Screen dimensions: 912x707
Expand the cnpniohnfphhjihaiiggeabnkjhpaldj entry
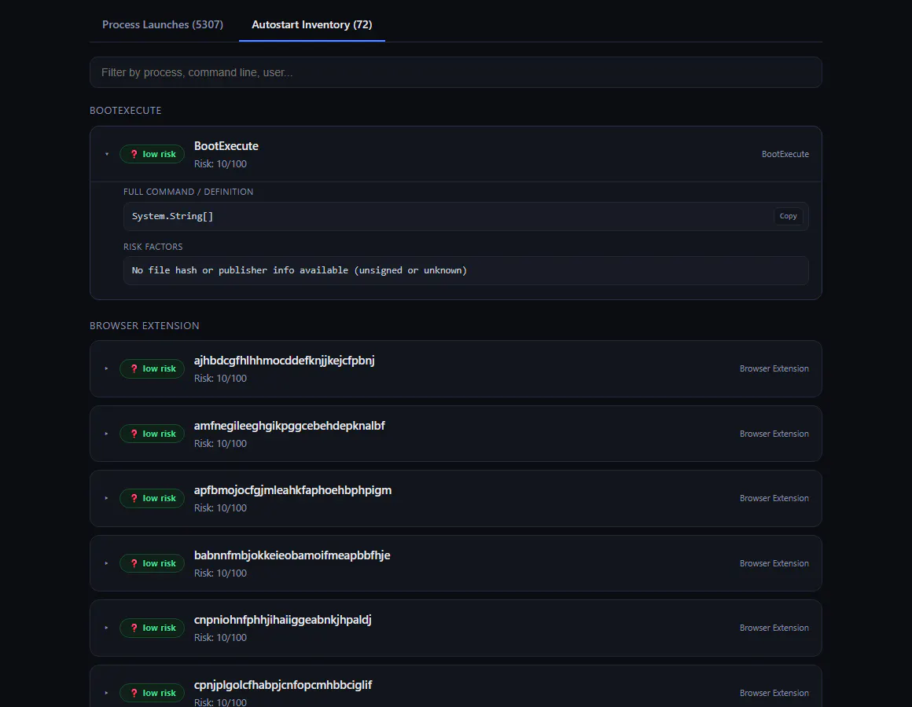pyautogui.click(x=106, y=628)
